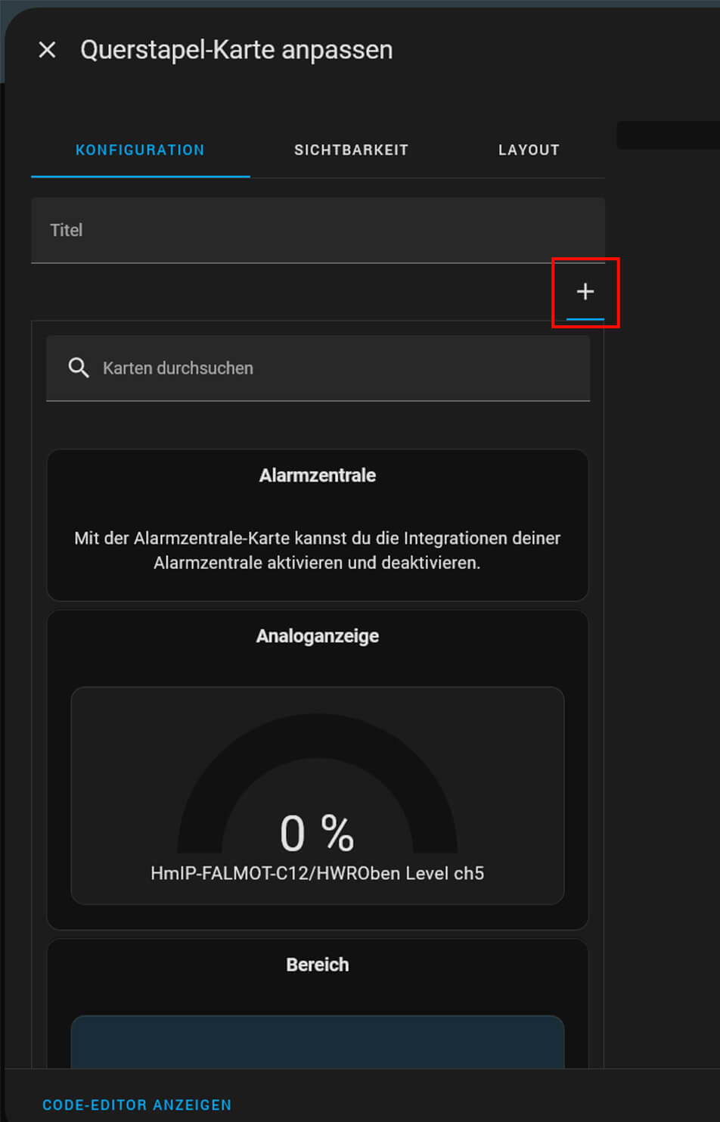
Task: Choose the Bereich card heading
Action: point(318,965)
